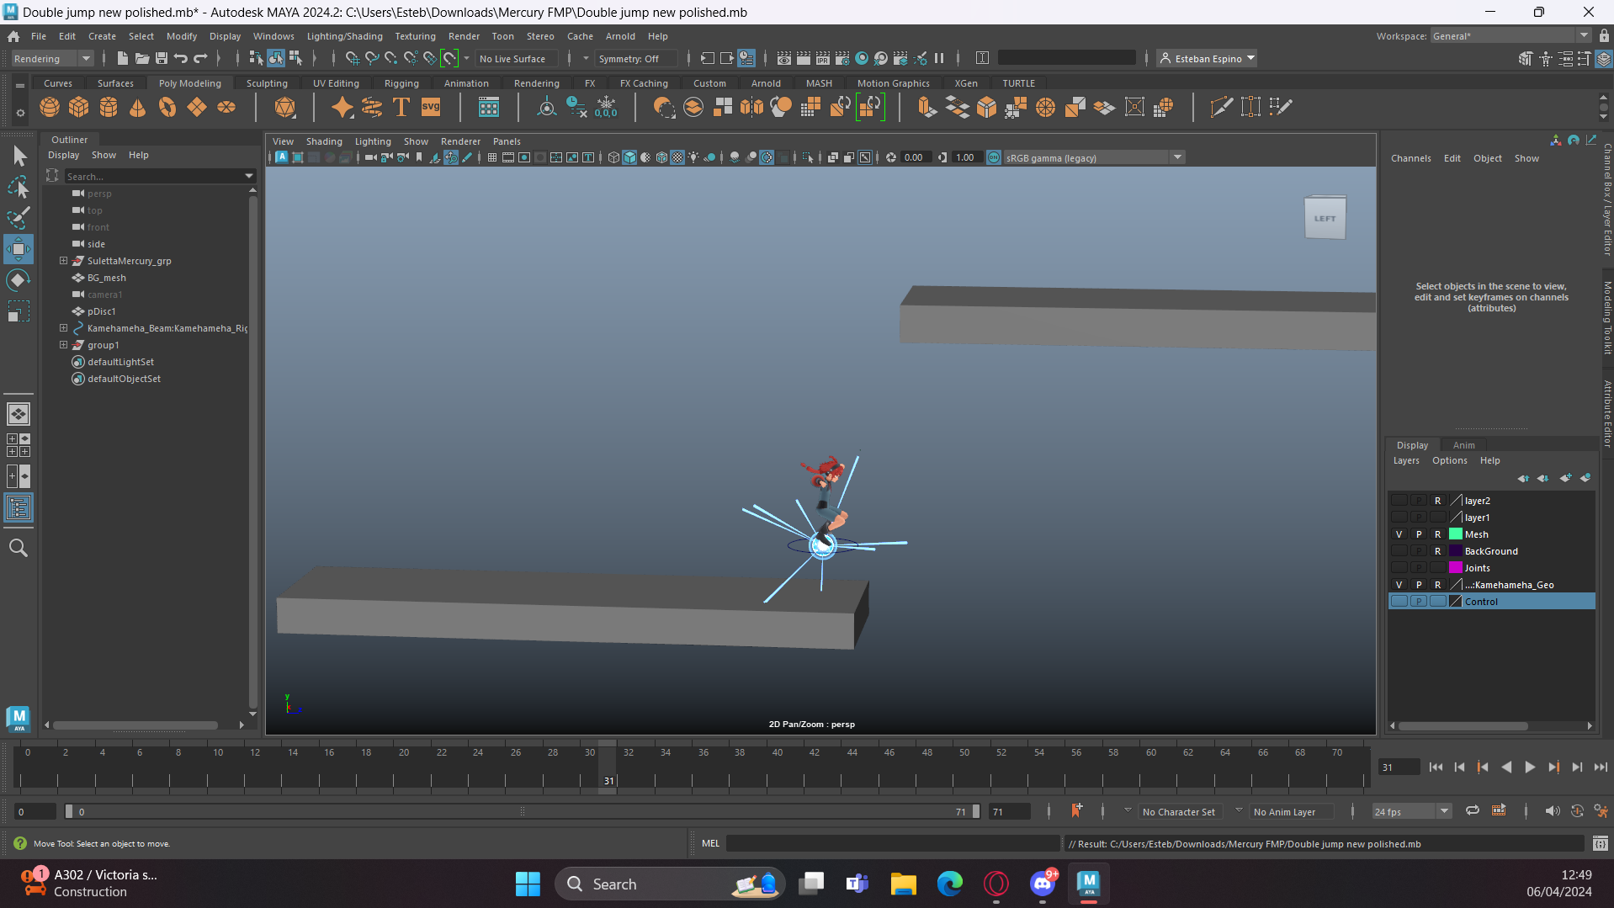Toggle the Outliner layout icon
1614x908 pixels.
(19, 507)
